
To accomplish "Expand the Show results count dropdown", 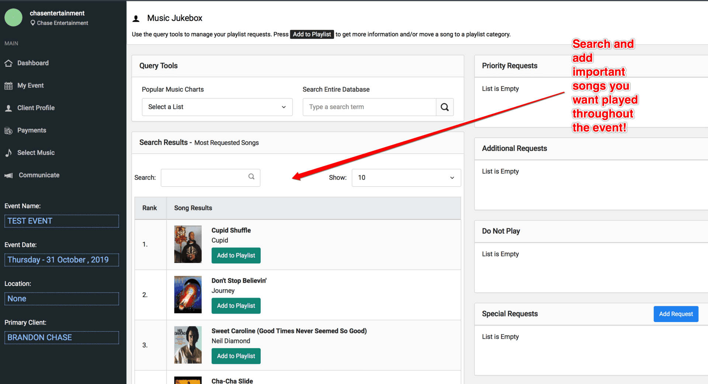I will click(406, 178).
